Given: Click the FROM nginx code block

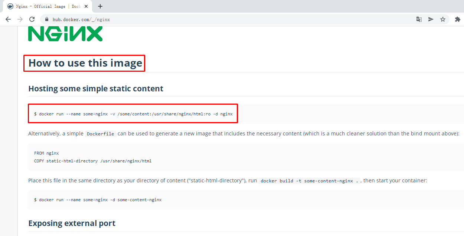Looking at the screenshot, I should point(93,157).
